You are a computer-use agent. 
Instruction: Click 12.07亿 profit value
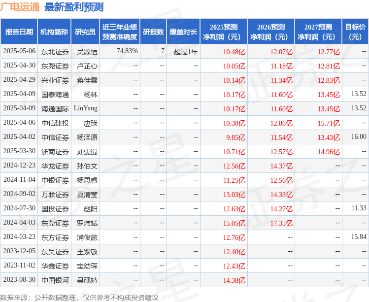point(281,52)
